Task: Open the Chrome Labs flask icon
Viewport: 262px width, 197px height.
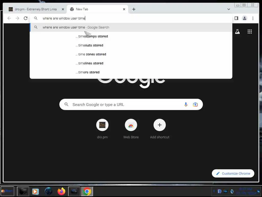Action: [x=237, y=32]
